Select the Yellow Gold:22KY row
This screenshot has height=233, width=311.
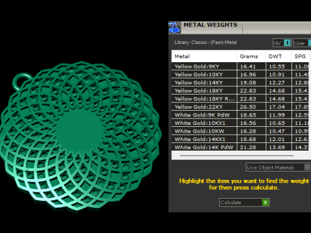(240, 107)
